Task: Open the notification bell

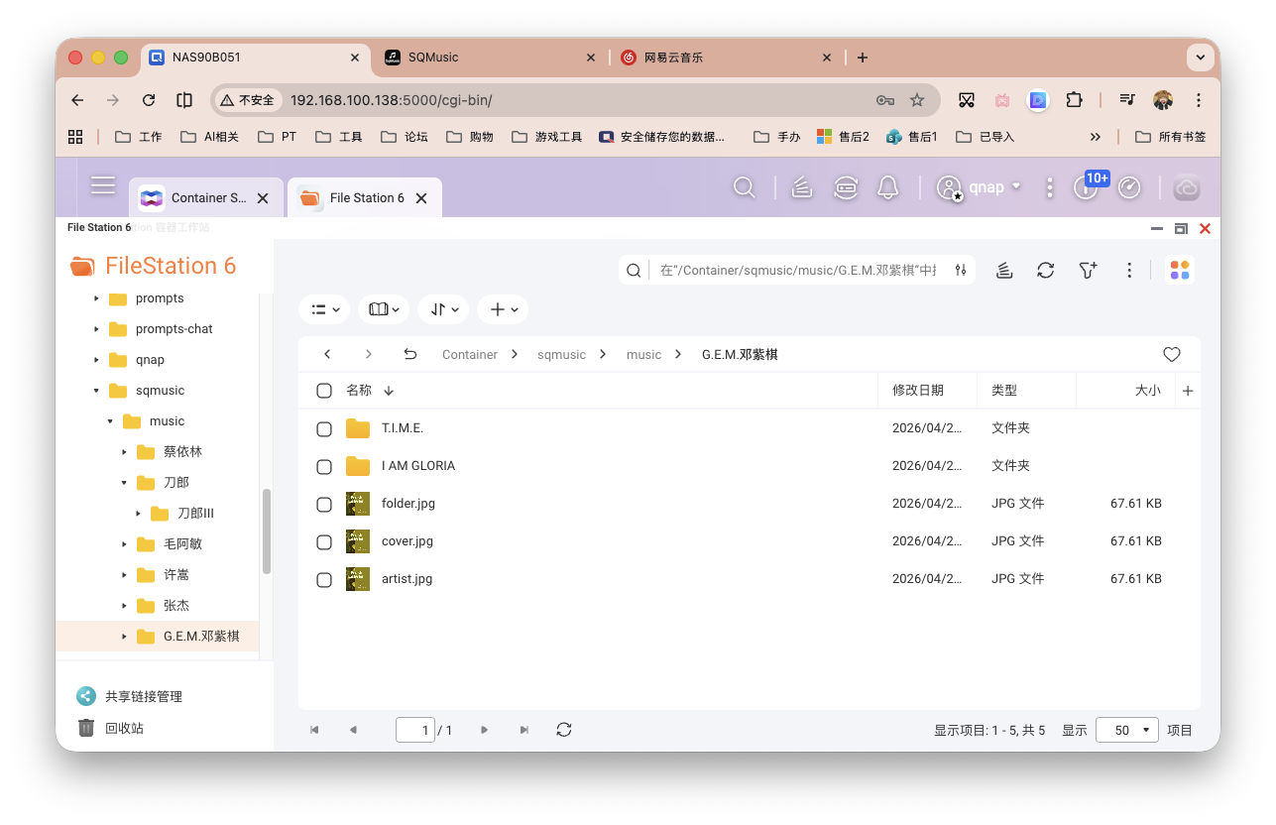Action: pos(887,186)
